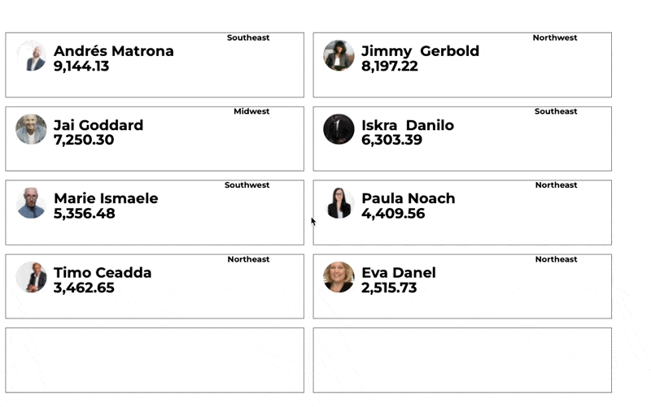Click Eva Danel's value 2,515.73
Viewport: 651px width, 407px height.
click(389, 288)
